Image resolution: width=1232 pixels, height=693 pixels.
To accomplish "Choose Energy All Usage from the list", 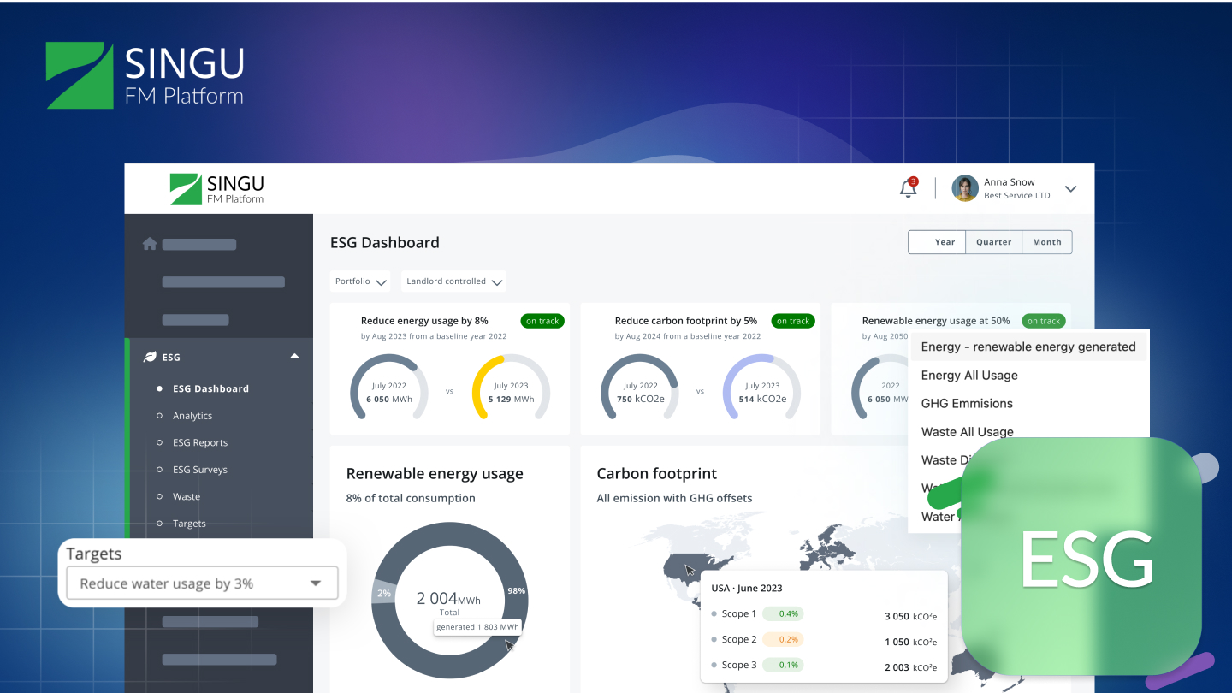I will pos(969,375).
